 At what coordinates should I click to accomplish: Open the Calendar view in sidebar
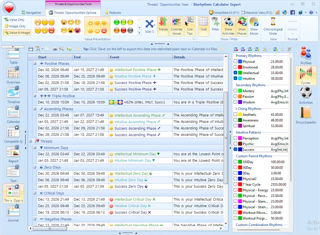point(13,115)
